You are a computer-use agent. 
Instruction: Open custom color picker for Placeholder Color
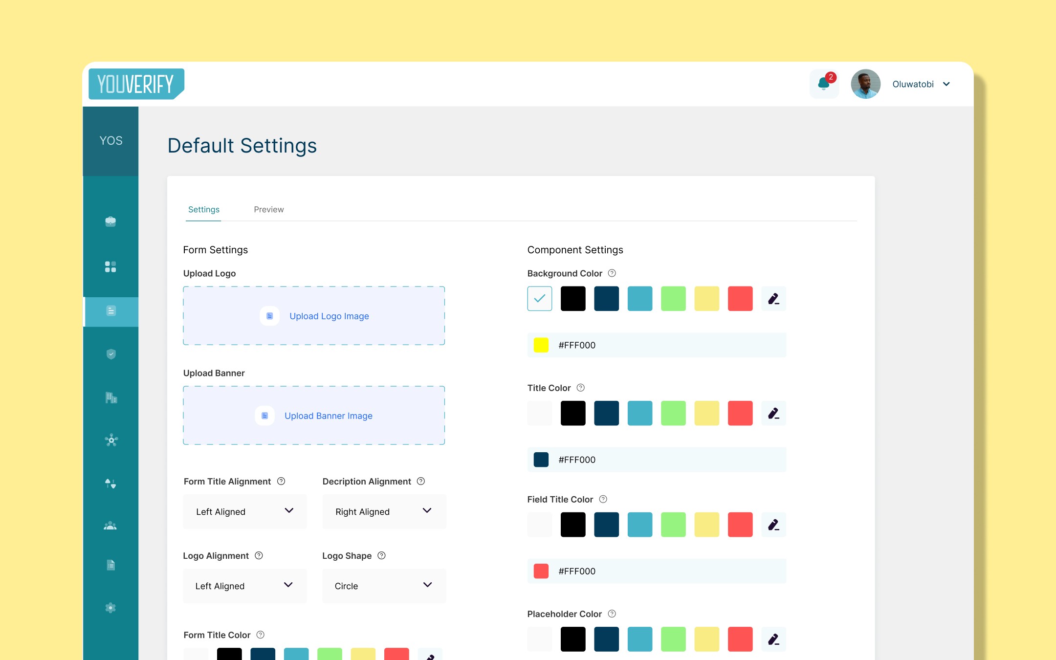pos(773,639)
